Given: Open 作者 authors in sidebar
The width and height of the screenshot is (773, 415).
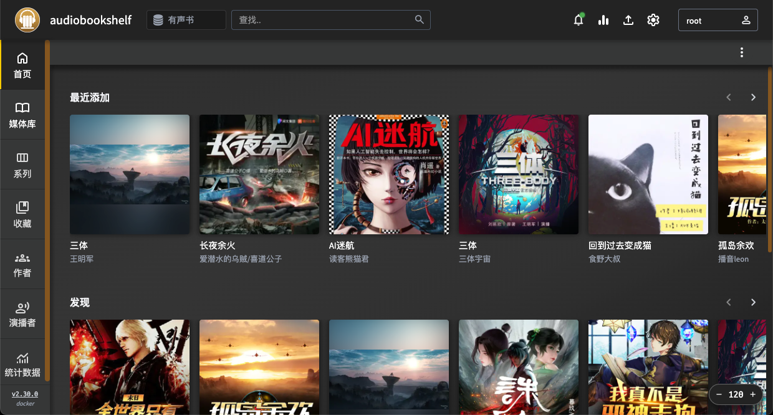Looking at the screenshot, I should click(x=22, y=264).
